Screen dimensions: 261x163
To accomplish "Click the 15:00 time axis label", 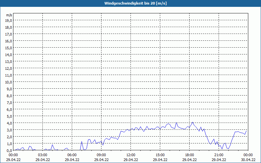I will (x=160, y=155).
